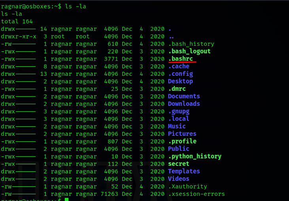289x201 pixels.
Task: Select the Templates directory name
Action: (184, 171)
